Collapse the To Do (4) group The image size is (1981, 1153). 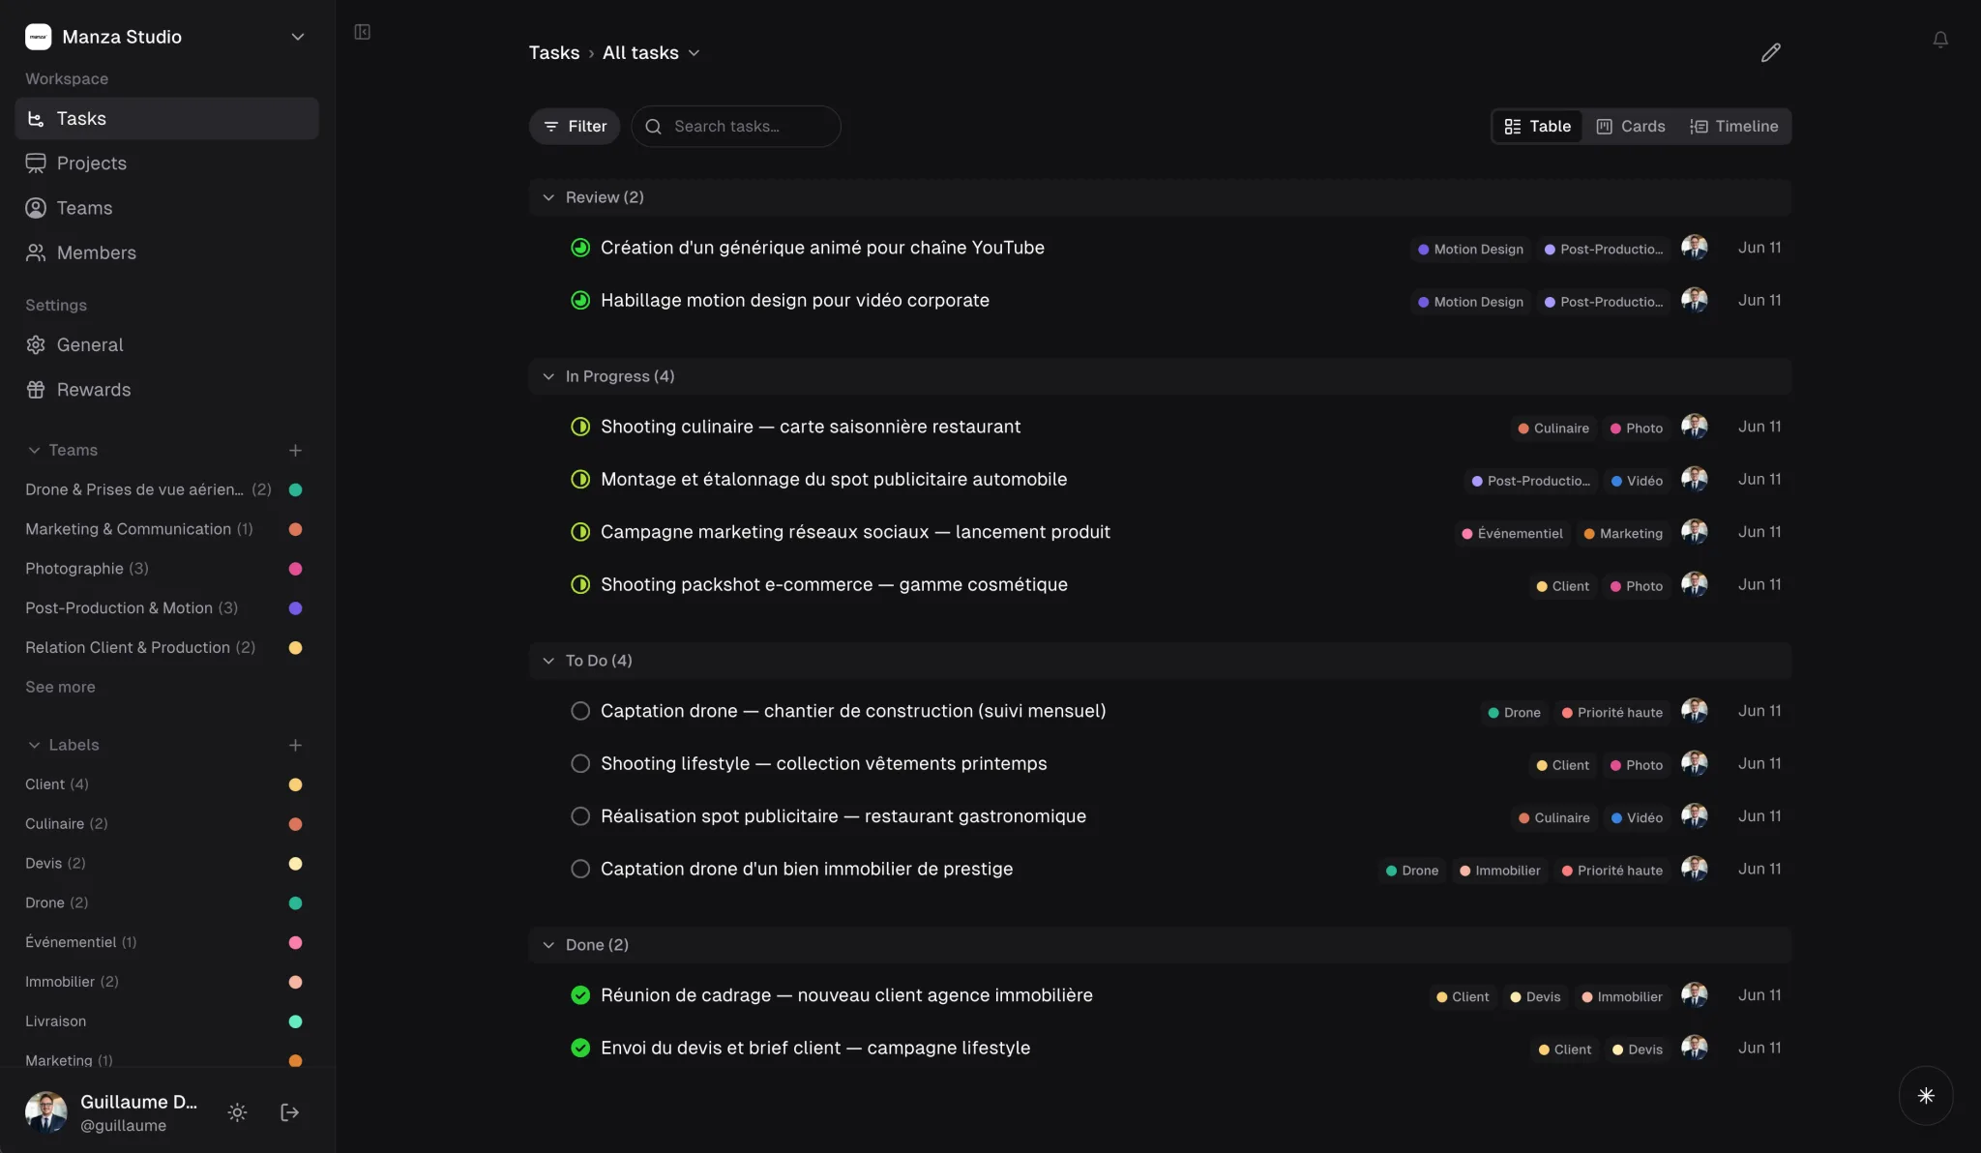548,661
